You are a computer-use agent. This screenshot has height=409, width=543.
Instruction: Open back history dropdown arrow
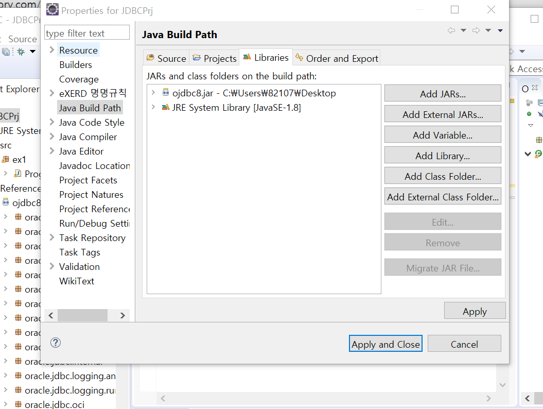(463, 30)
